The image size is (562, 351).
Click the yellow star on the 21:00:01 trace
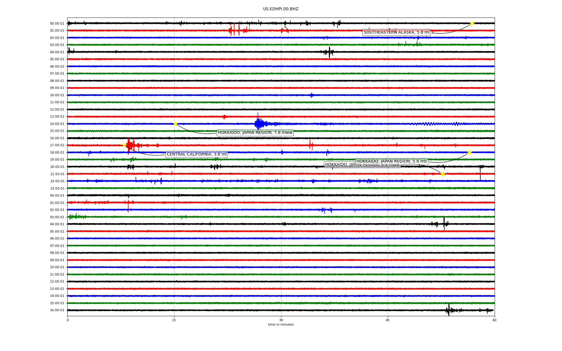click(443, 174)
